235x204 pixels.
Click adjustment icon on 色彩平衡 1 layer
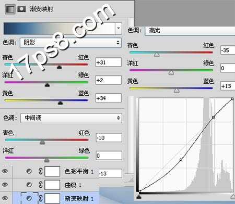[x=29, y=171]
